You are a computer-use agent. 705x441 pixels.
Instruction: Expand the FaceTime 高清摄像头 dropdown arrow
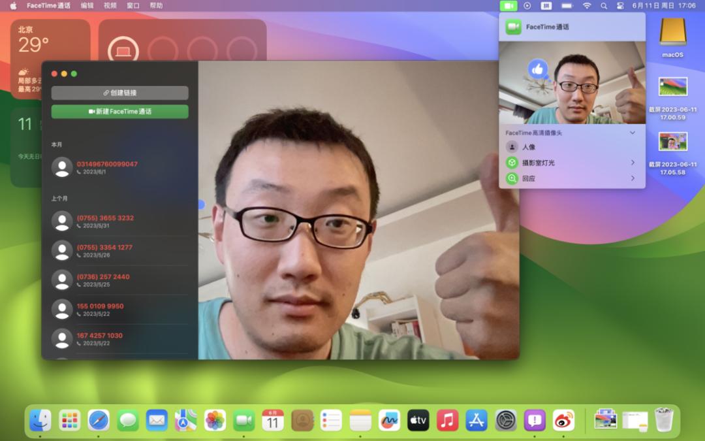point(632,133)
